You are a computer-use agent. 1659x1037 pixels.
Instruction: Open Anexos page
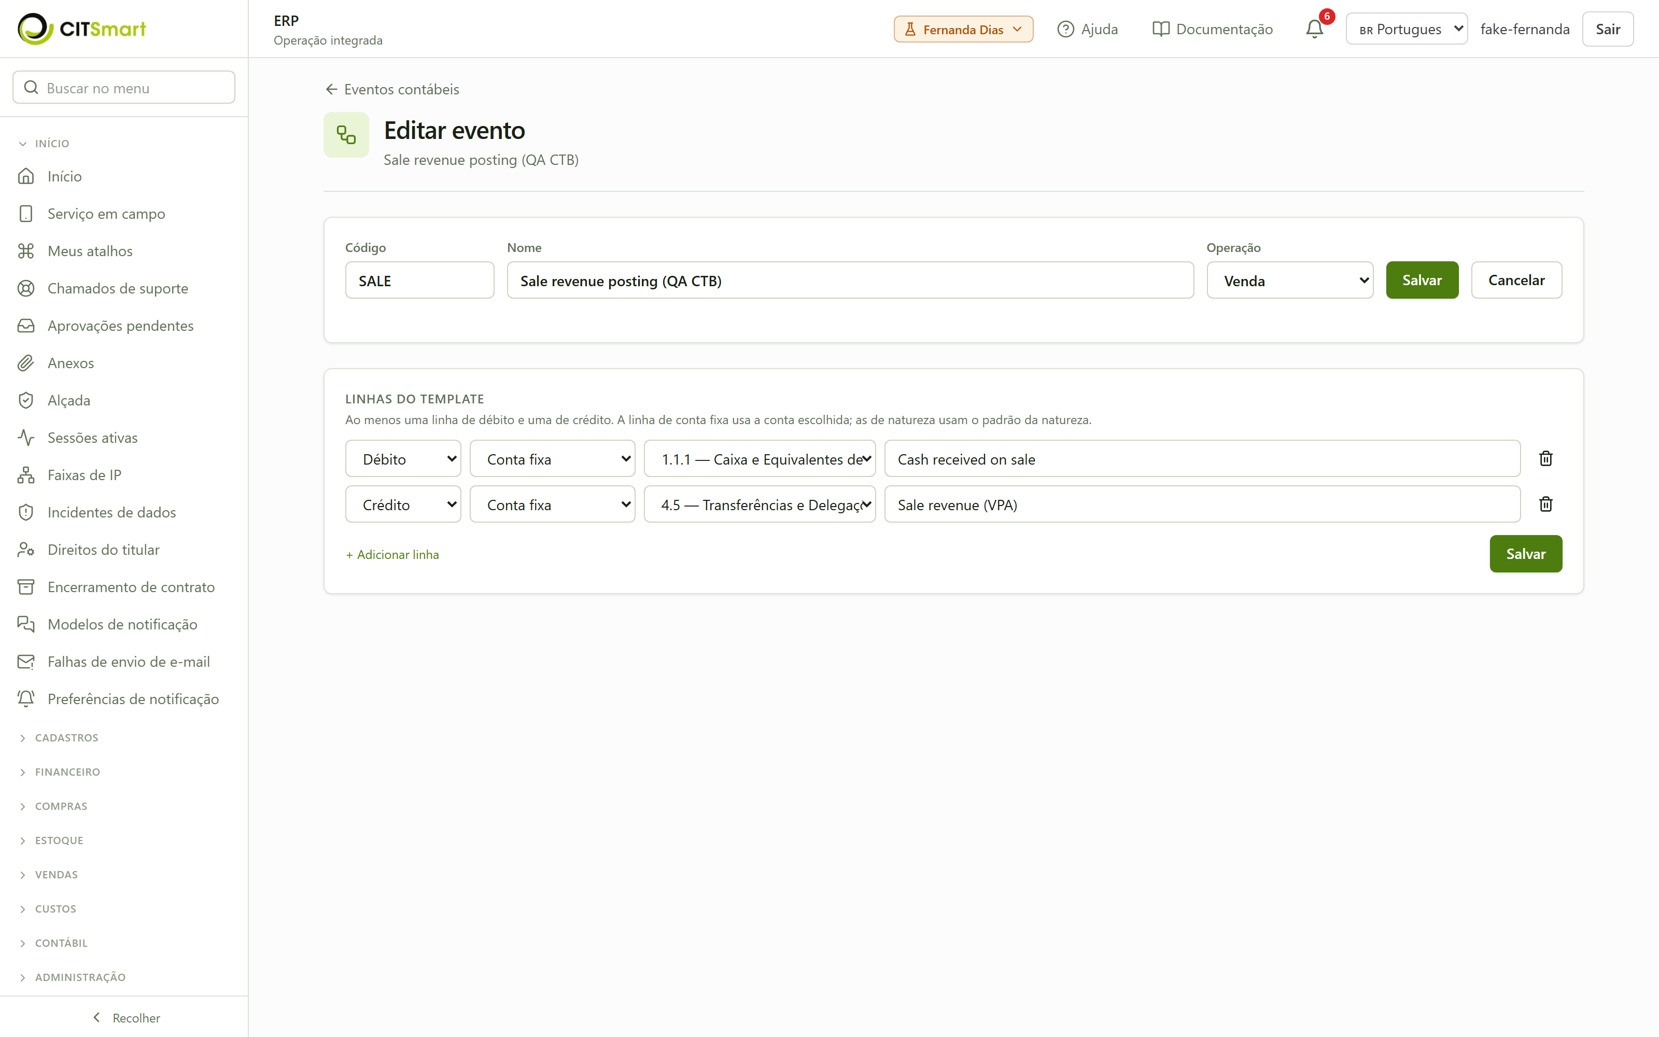71,363
